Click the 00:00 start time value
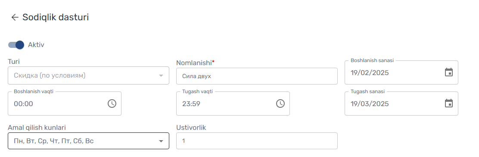 tap(24, 104)
